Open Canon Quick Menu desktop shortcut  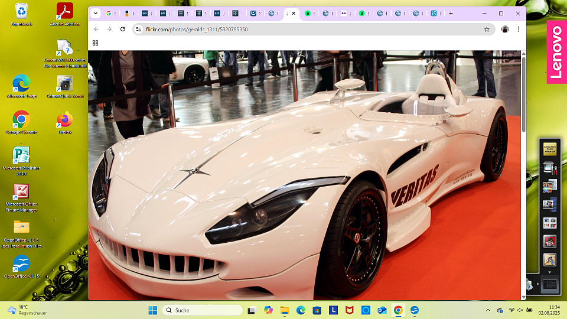coord(65,86)
